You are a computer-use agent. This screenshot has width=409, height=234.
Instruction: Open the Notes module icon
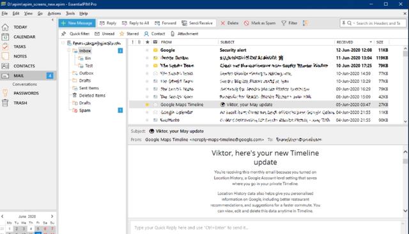(5, 56)
